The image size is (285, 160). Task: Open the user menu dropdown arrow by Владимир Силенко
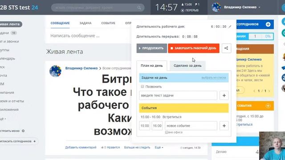(x=259, y=7)
